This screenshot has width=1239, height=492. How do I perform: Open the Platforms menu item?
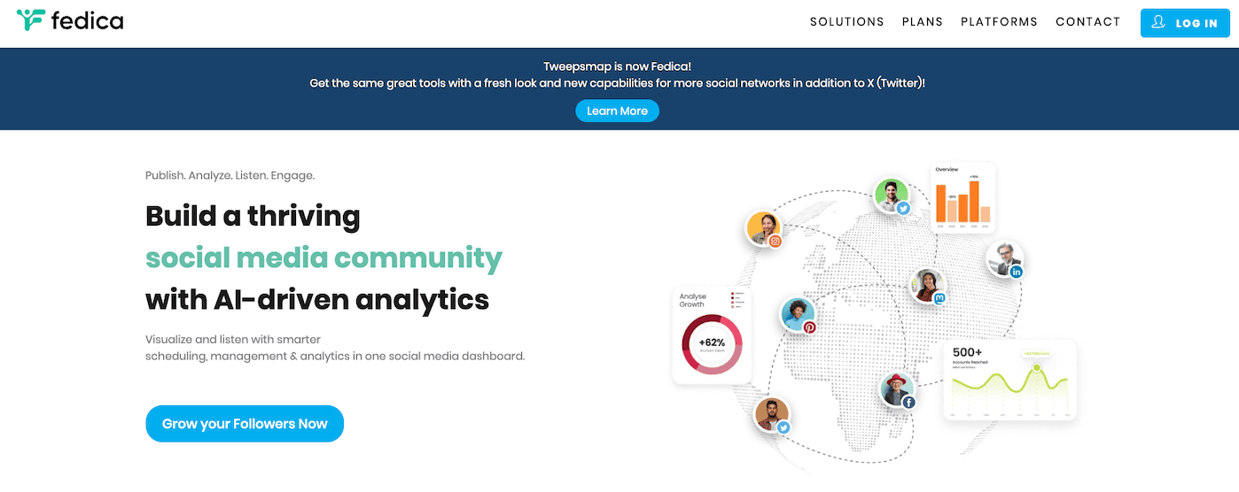tap(999, 22)
